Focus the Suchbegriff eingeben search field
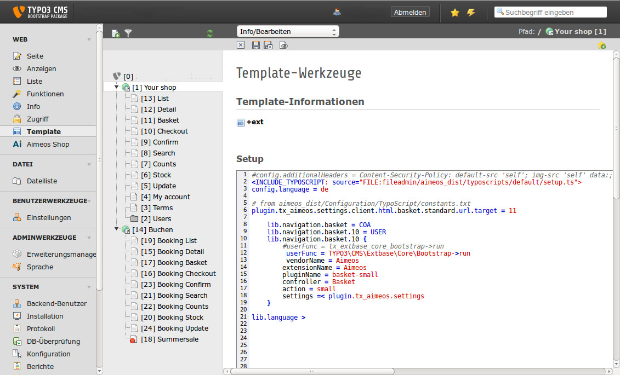This screenshot has width=620, height=375. 550,12
